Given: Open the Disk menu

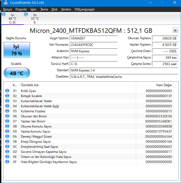Looking at the screenshot, I should click(54, 9).
